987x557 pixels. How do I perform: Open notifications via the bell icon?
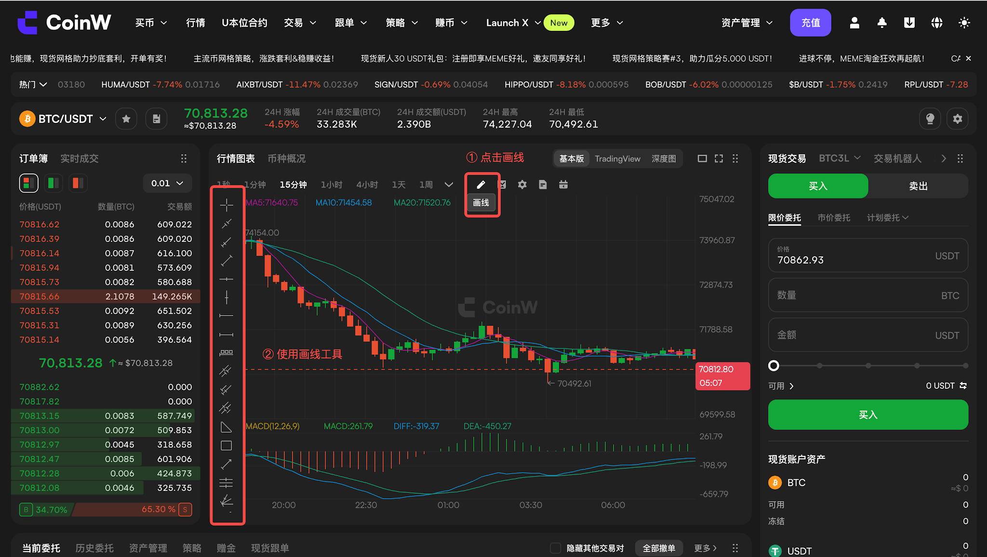click(x=882, y=23)
